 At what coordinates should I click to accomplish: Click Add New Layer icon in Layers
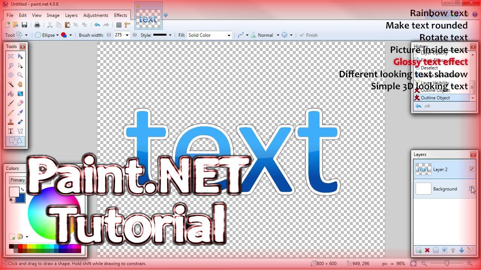tap(419, 250)
